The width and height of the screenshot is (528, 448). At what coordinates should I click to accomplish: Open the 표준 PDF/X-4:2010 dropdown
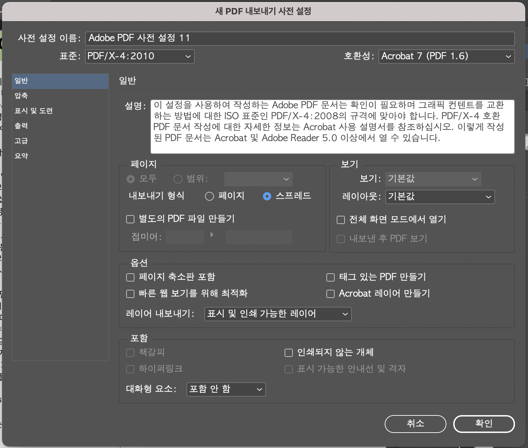point(140,56)
